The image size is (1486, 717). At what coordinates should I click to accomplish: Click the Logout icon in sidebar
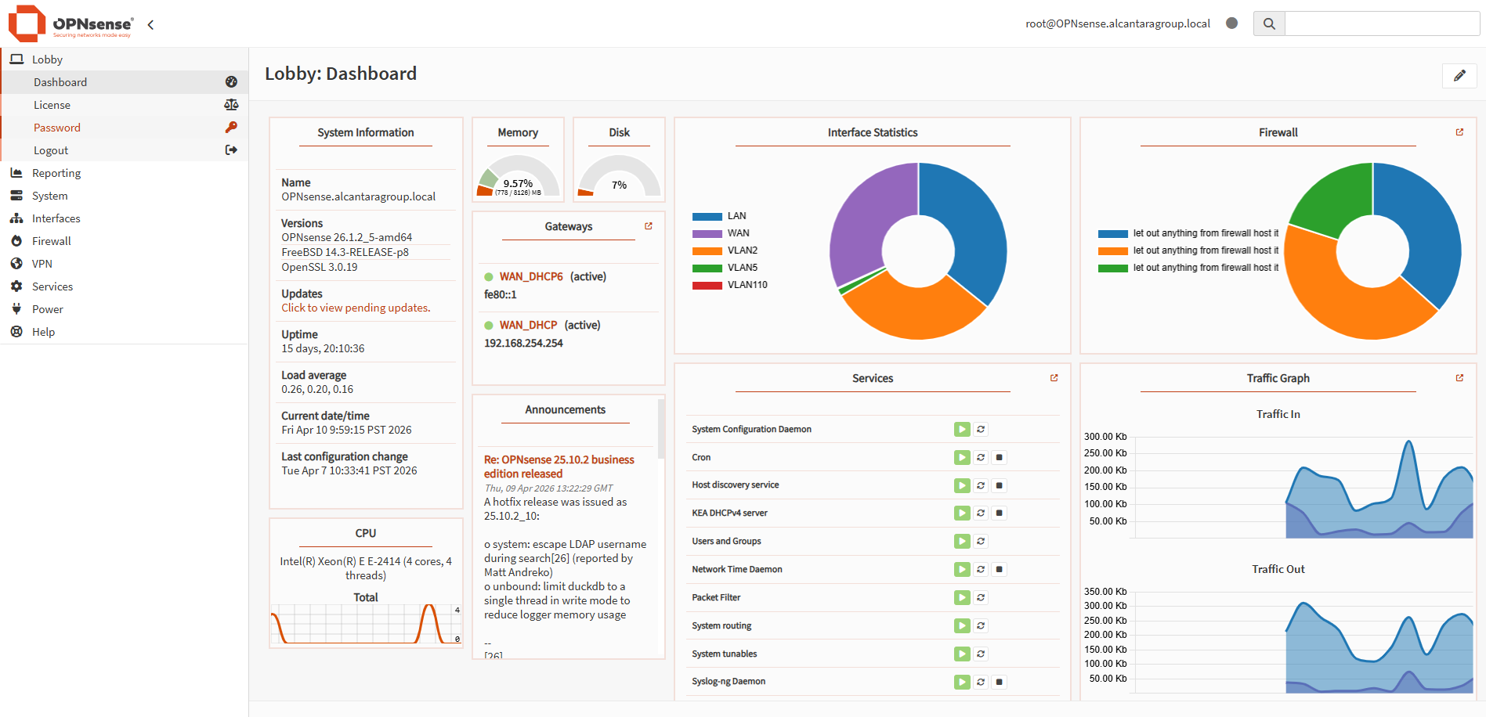click(x=231, y=150)
